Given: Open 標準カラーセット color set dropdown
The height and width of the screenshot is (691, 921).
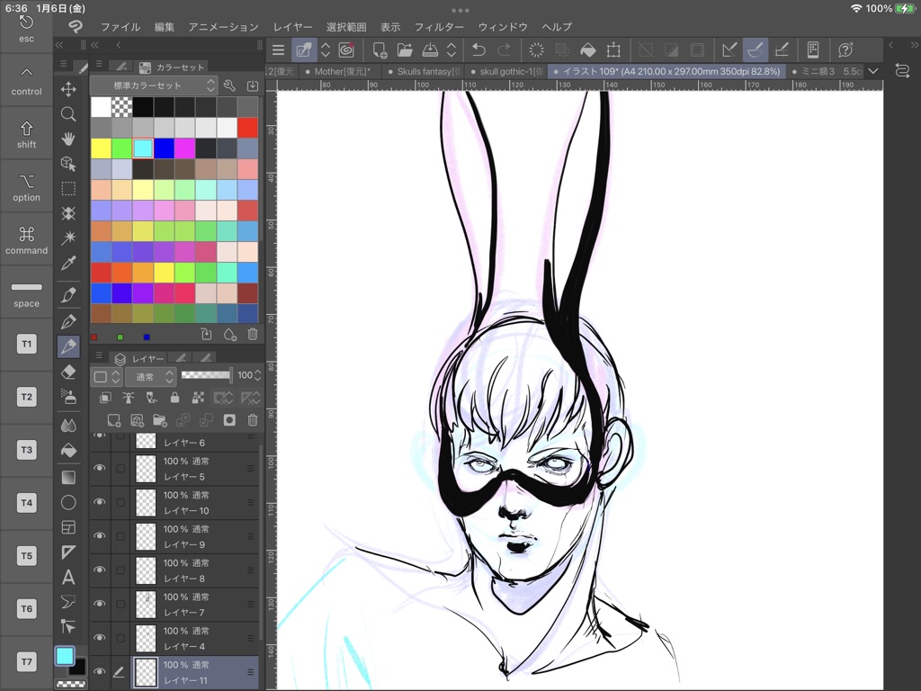Looking at the screenshot, I should [155, 85].
